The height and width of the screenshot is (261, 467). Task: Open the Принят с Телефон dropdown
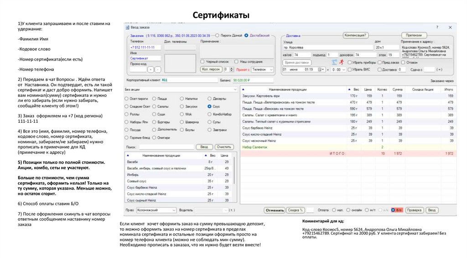[271, 70]
